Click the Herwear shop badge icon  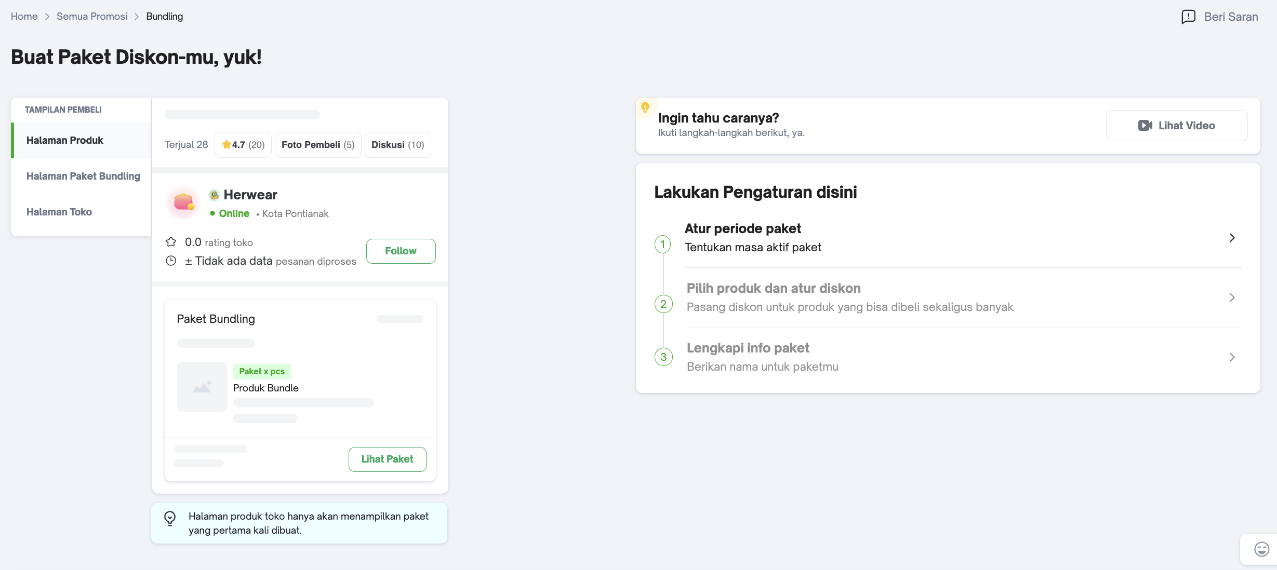pos(214,195)
